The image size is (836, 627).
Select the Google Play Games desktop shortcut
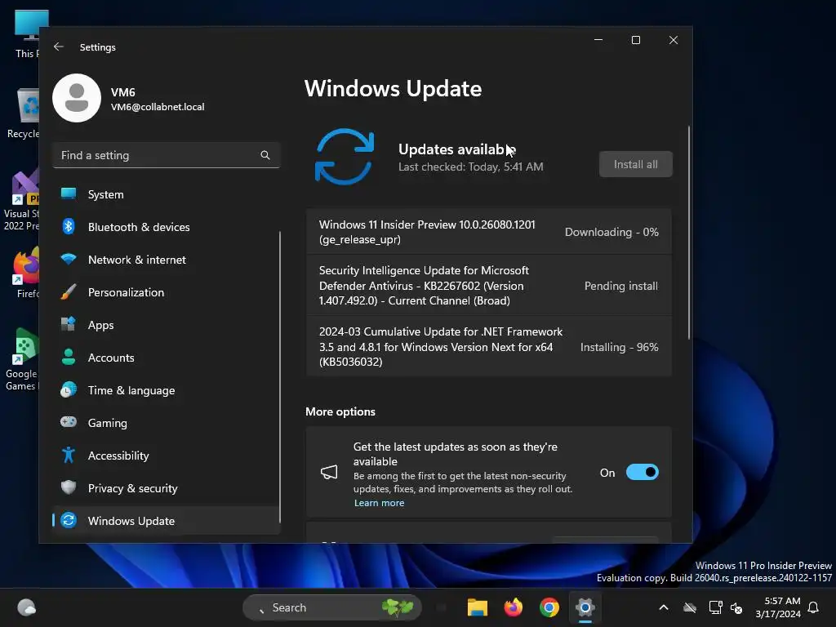click(x=21, y=359)
